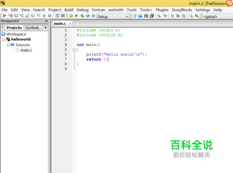Screen dimensions: 233x173
Task: Open the File menu
Action: coord(5,10)
